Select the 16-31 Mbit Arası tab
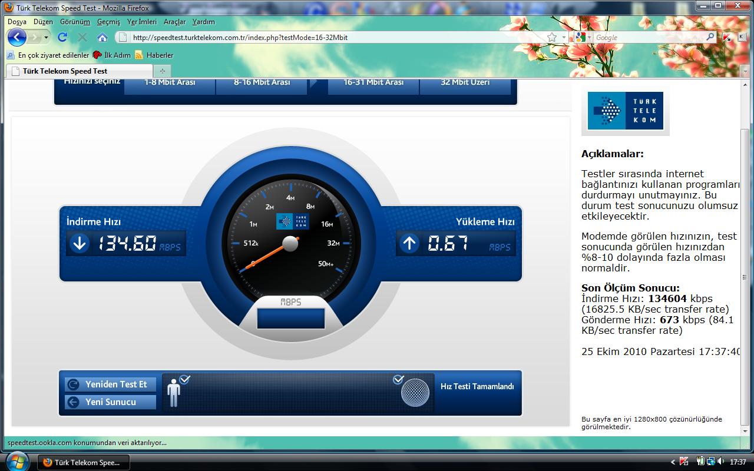Image resolution: width=754 pixels, height=471 pixels. (x=373, y=83)
